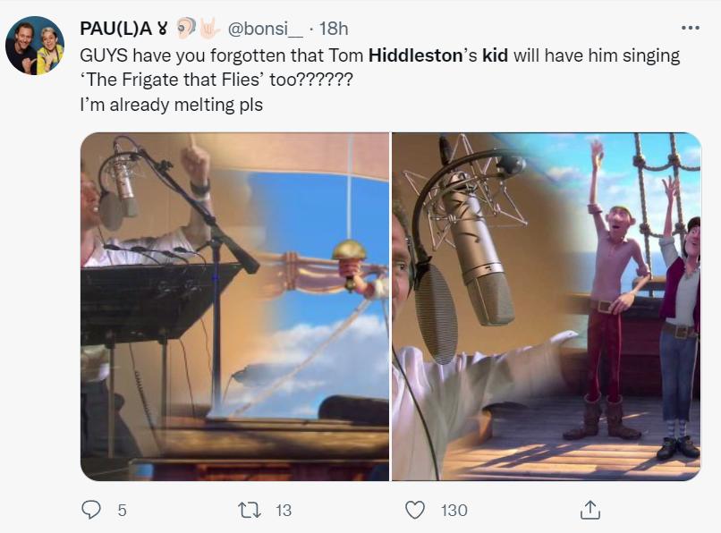The width and height of the screenshot is (721, 533).
Task: Click the line "I'm already melting pls"
Action: click(171, 104)
